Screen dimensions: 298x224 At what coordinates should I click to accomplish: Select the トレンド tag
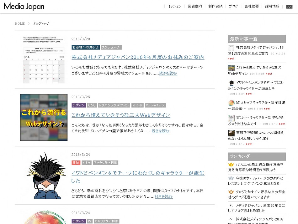(x=137, y=105)
